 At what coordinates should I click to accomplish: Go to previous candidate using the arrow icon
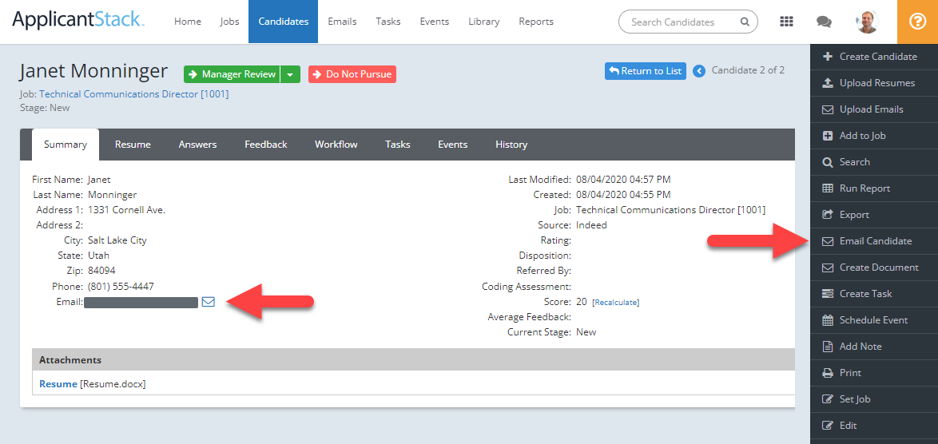pos(699,71)
